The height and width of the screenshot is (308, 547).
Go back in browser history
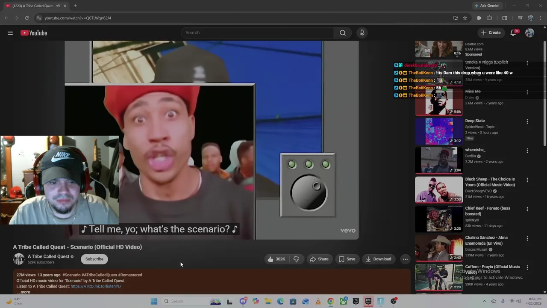tap(6, 18)
